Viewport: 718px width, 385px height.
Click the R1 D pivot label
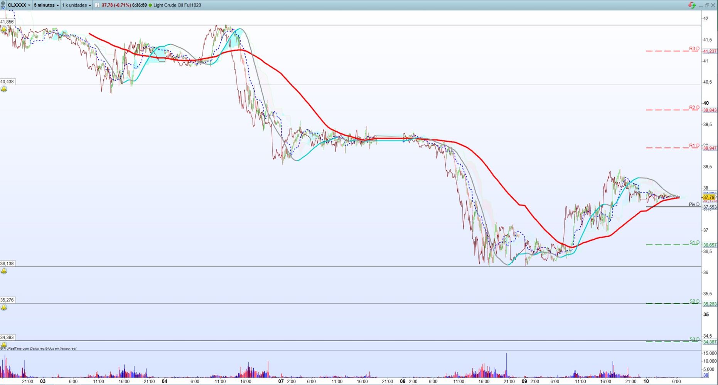tap(694, 146)
